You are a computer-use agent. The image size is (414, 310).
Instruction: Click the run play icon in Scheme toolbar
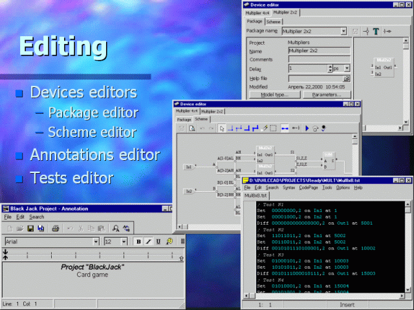click(x=307, y=128)
